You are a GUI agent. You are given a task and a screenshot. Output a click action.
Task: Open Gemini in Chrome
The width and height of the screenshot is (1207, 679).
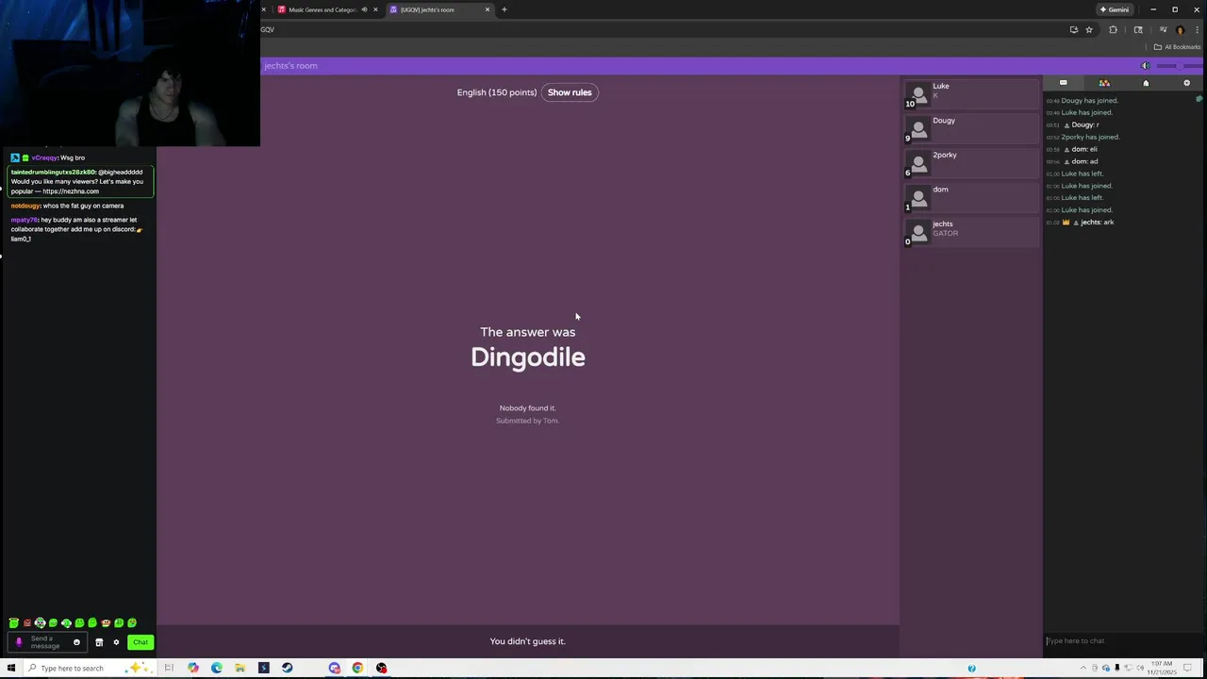1114,9
